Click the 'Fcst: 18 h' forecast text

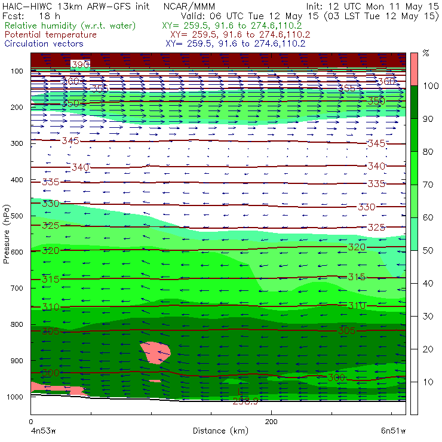[31, 16]
